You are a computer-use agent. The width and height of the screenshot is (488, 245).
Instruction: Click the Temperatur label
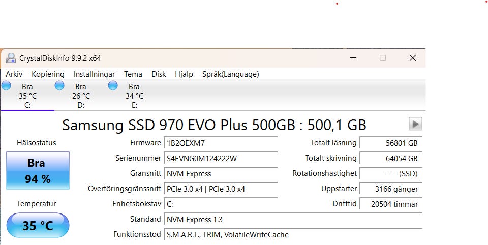tap(37, 204)
